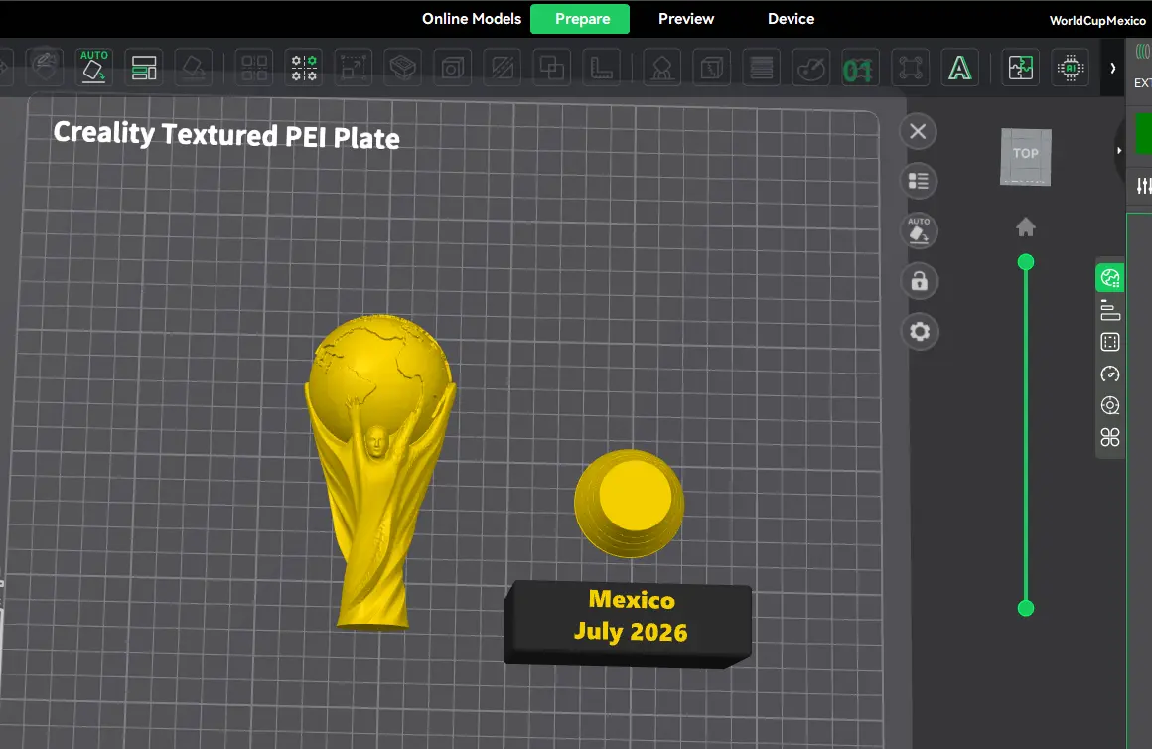
Task: Open the AI chip tool icon
Action: pos(1071,68)
